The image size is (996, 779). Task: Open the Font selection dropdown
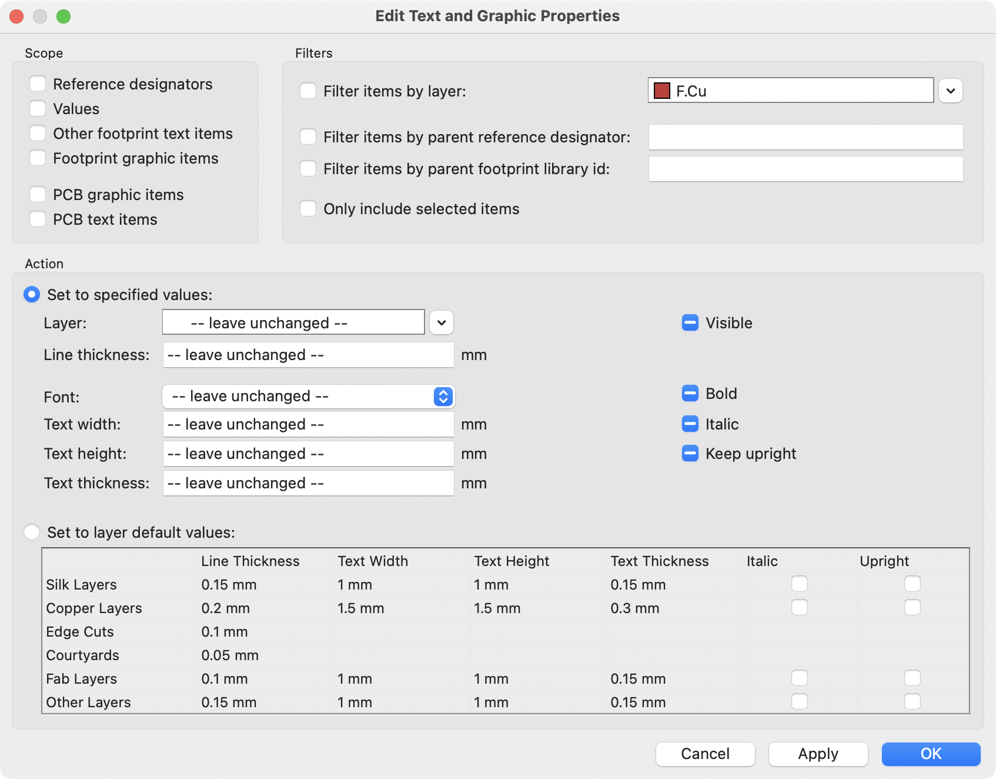[442, 396]
